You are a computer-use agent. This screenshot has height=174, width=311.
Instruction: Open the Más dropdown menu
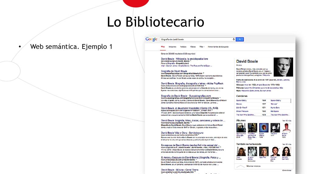tap(202, 47)
